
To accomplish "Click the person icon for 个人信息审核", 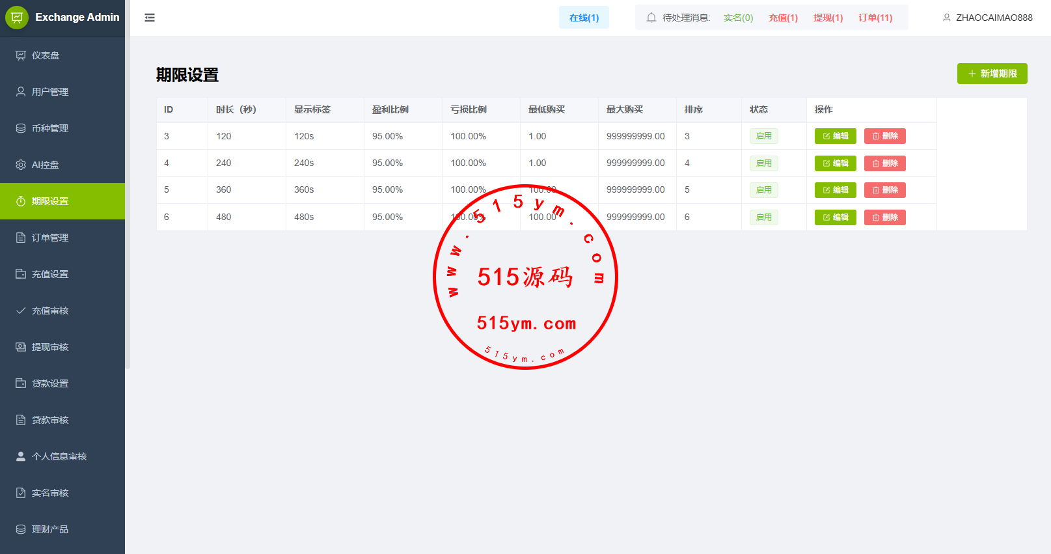I will [x=21, y=456].
